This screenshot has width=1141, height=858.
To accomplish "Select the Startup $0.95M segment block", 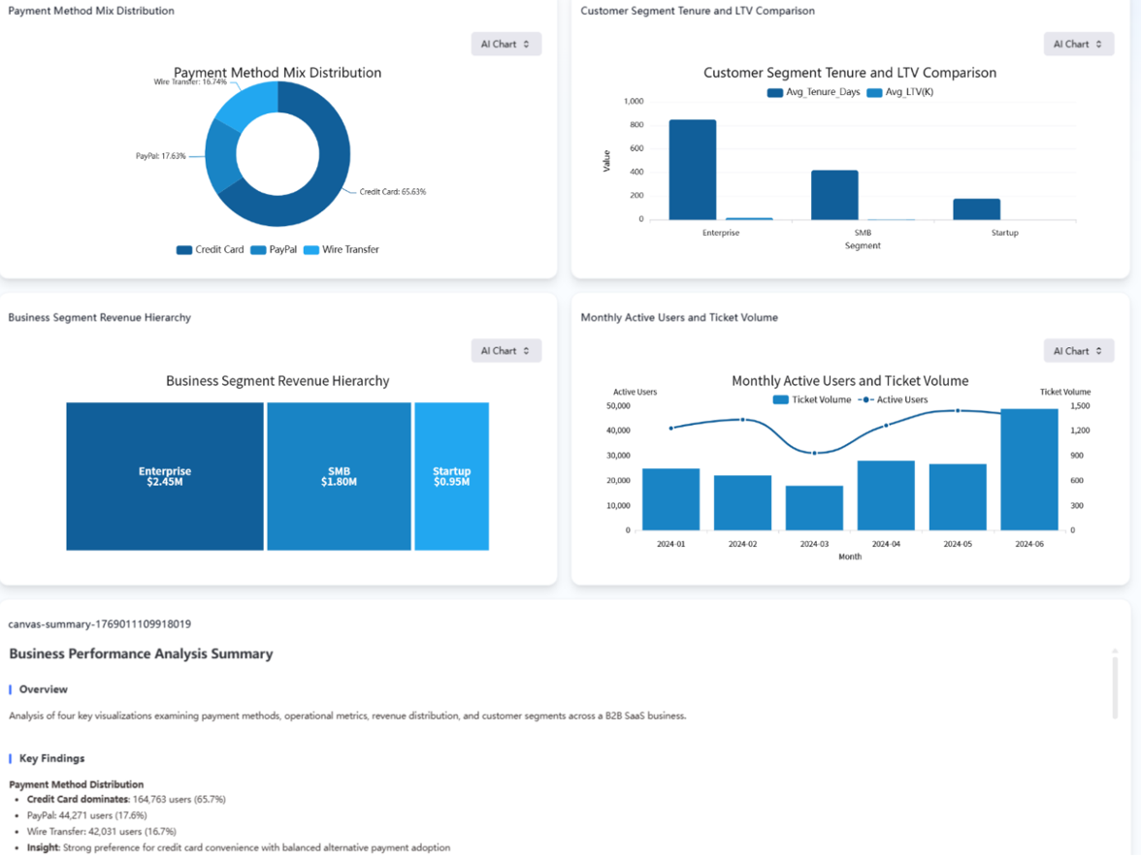I will click(x=451, y=476).
